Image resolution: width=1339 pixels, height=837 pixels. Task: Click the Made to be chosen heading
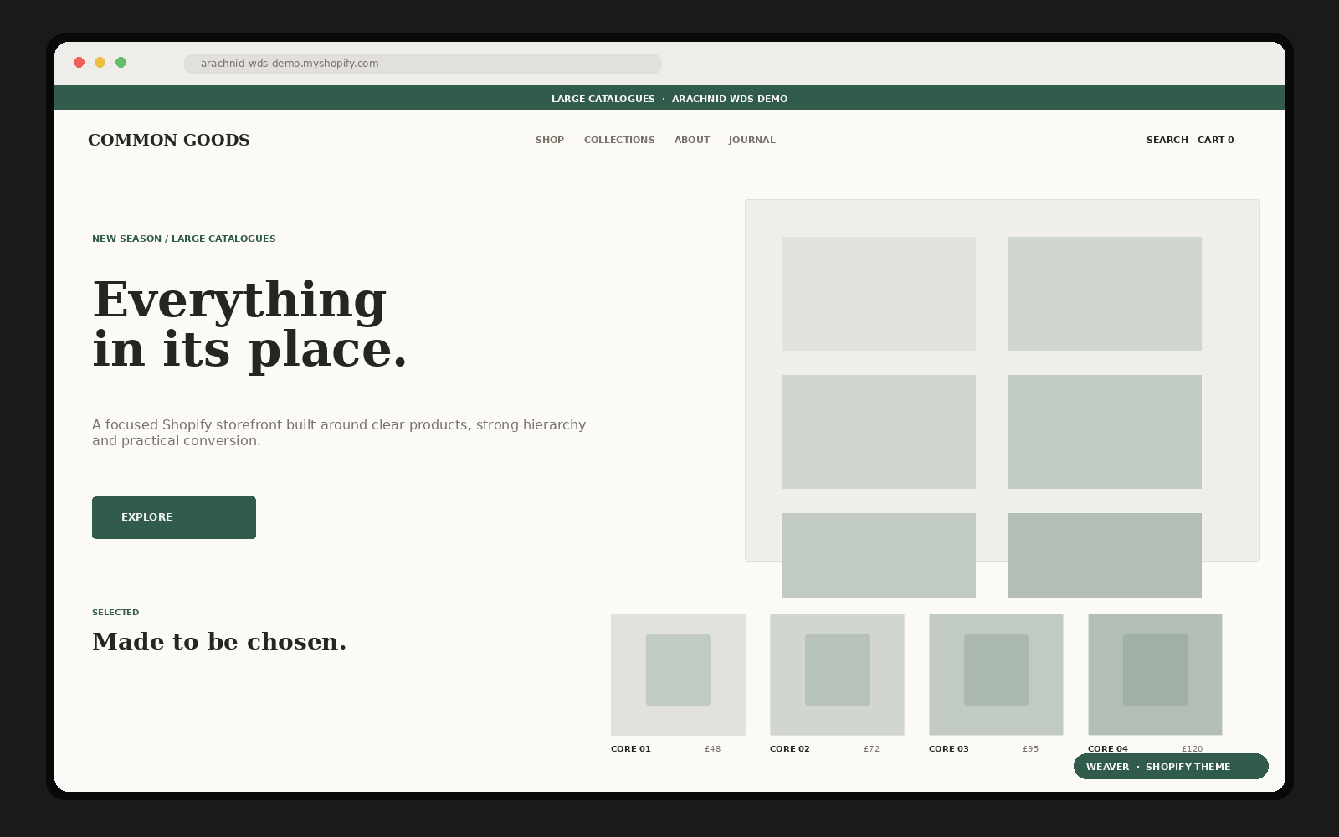pos(219,642)
